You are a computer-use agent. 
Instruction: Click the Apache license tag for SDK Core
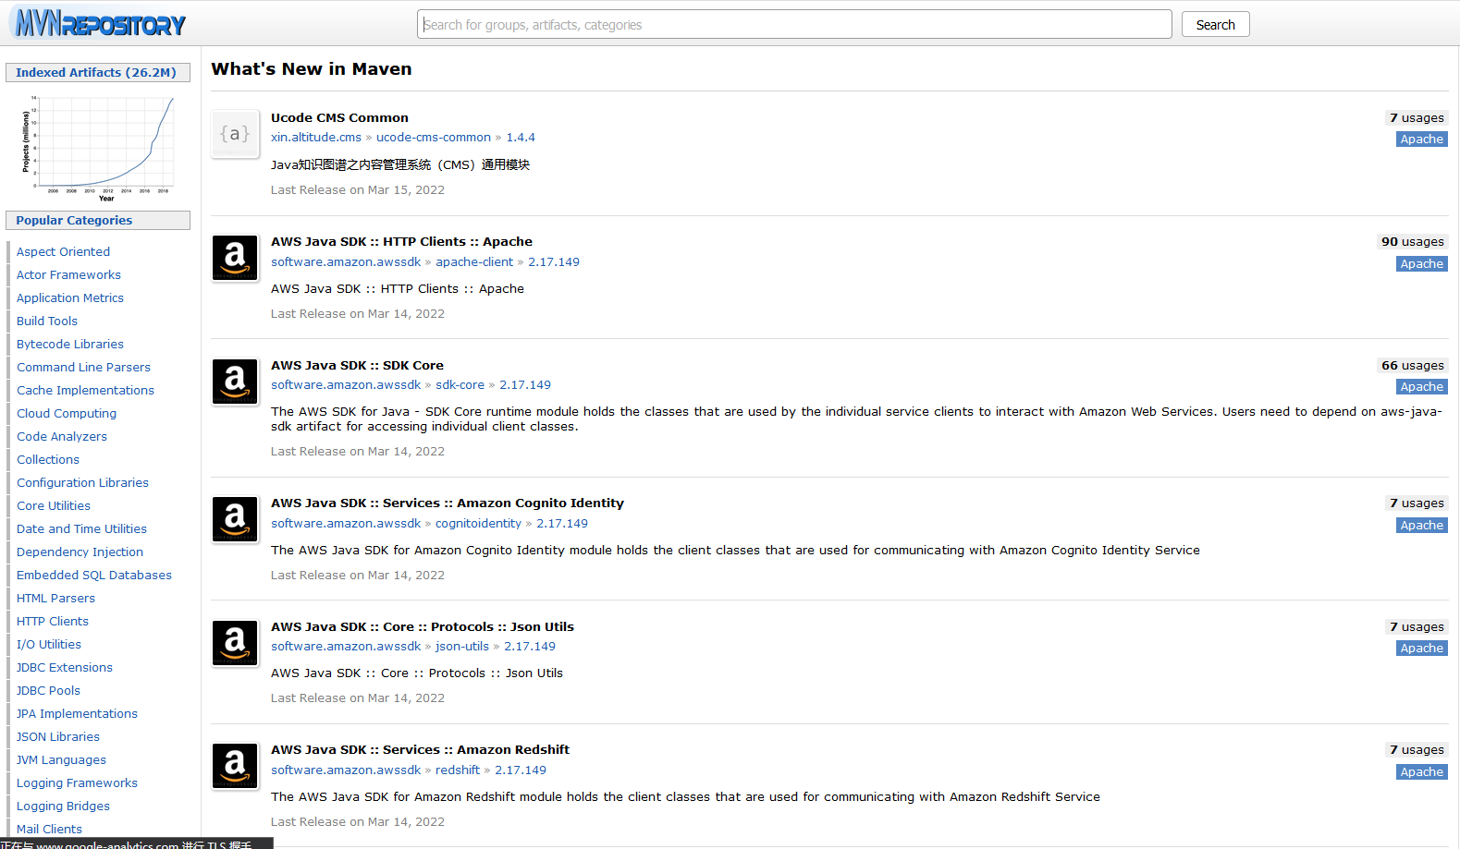1421,387
